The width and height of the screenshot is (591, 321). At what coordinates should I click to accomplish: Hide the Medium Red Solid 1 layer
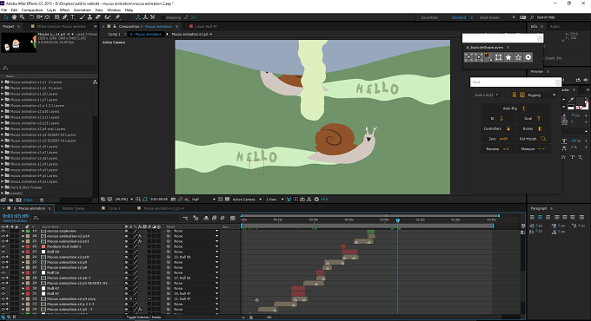pyautogui.click(x=3, y=246)
